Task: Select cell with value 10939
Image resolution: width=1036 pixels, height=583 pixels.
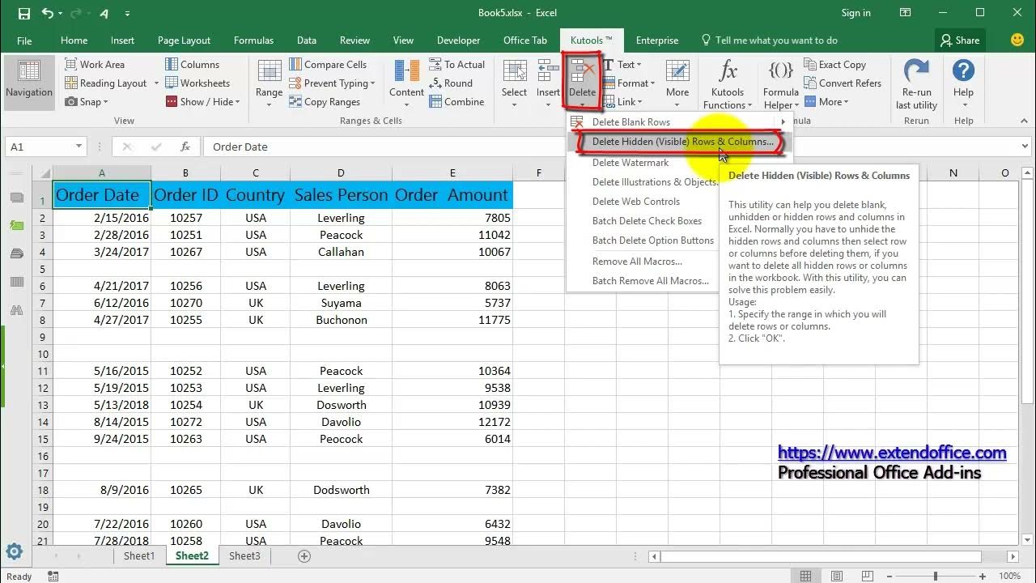Action: click(452, 405)
